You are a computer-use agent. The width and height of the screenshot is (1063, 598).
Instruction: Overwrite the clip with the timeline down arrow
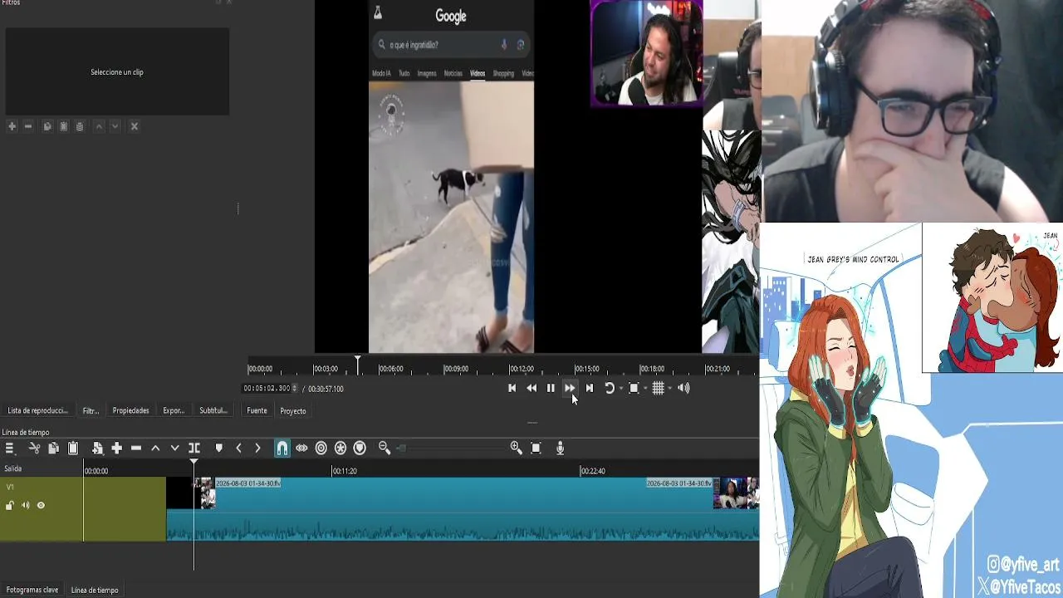174,448
